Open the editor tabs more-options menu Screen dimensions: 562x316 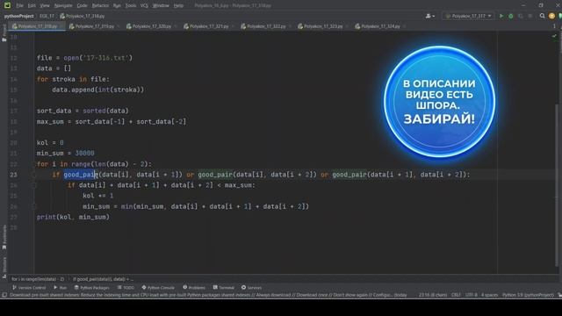point(554,26)
